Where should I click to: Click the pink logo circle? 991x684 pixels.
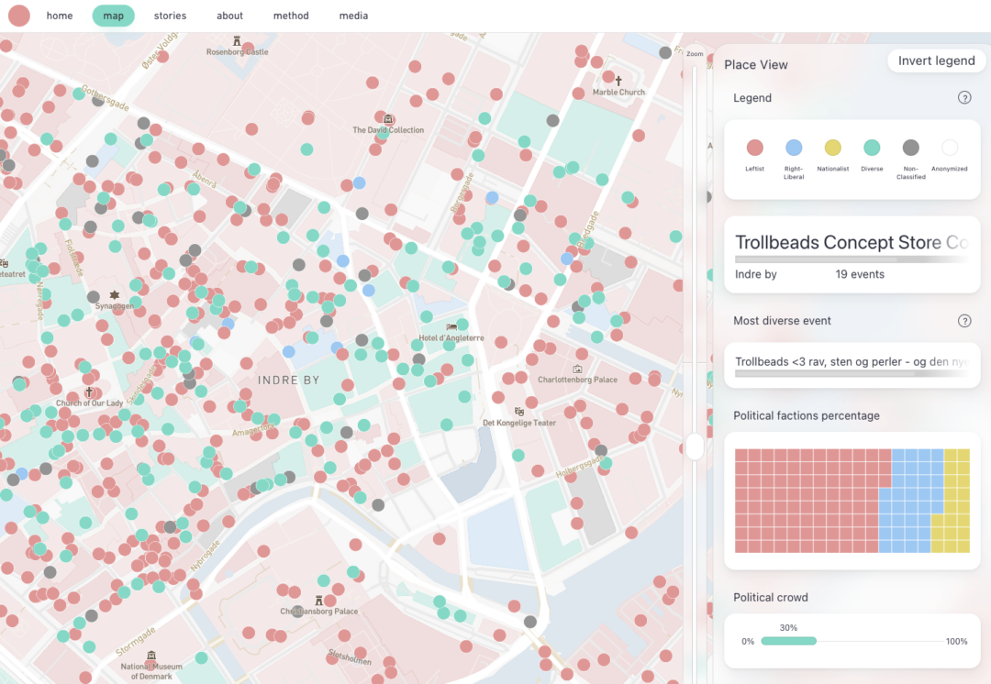[x=19, y=16]
